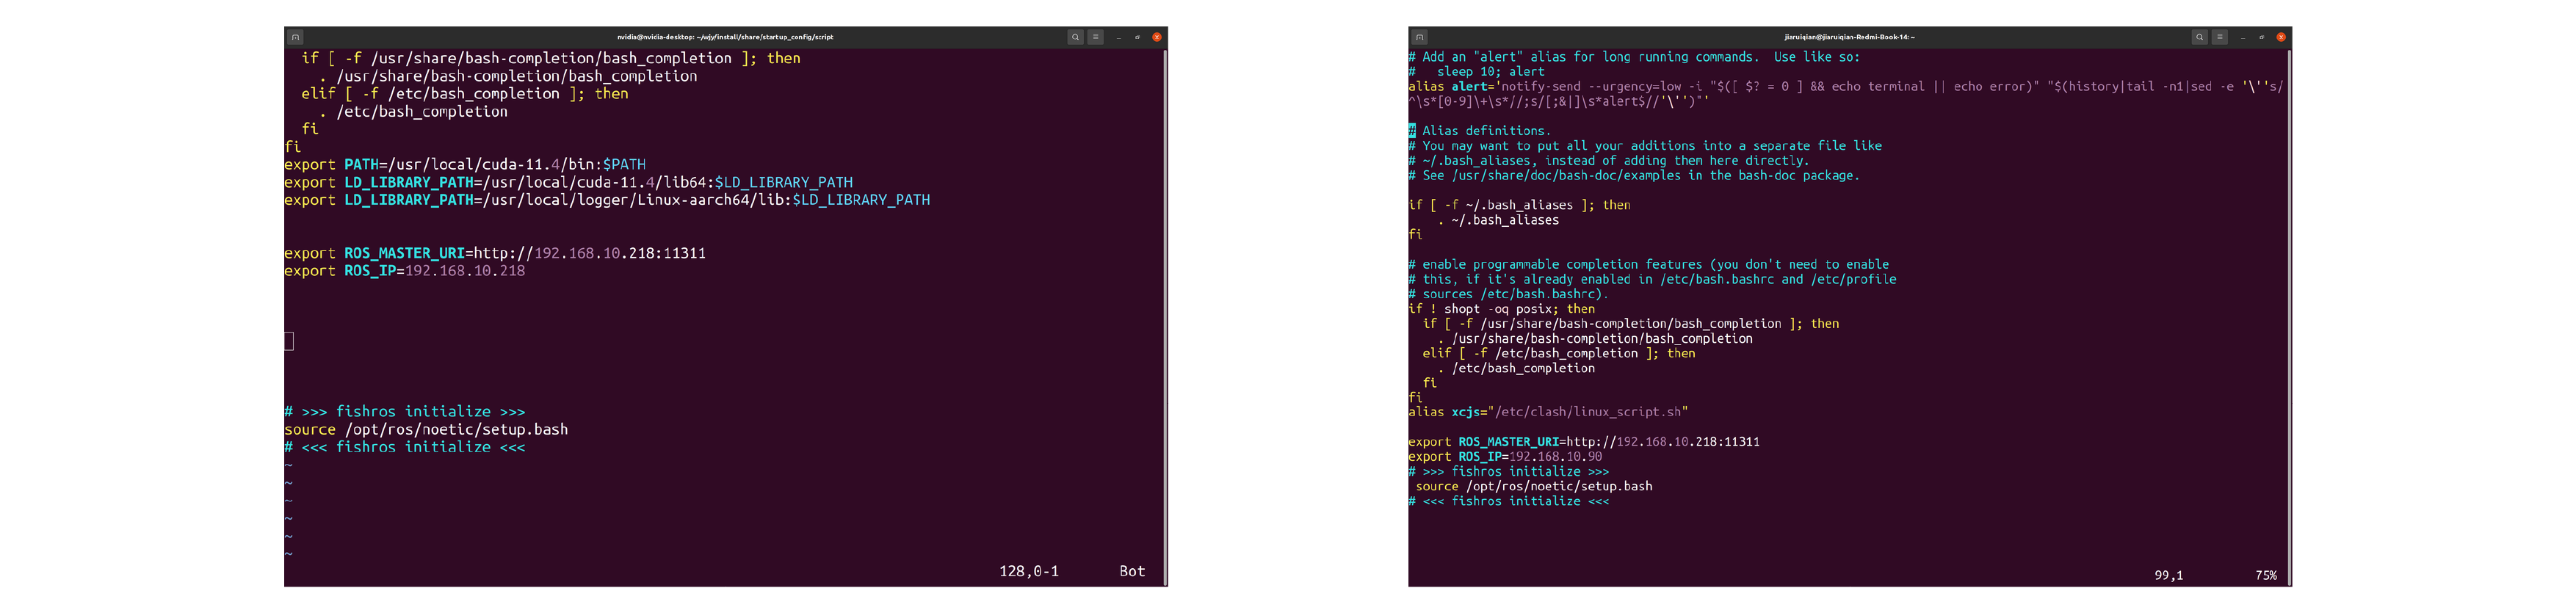The image size is (2576, 610).
Task: Open hamburger menu of the jiaruiqian terminal
Action: click(2219, 37)
